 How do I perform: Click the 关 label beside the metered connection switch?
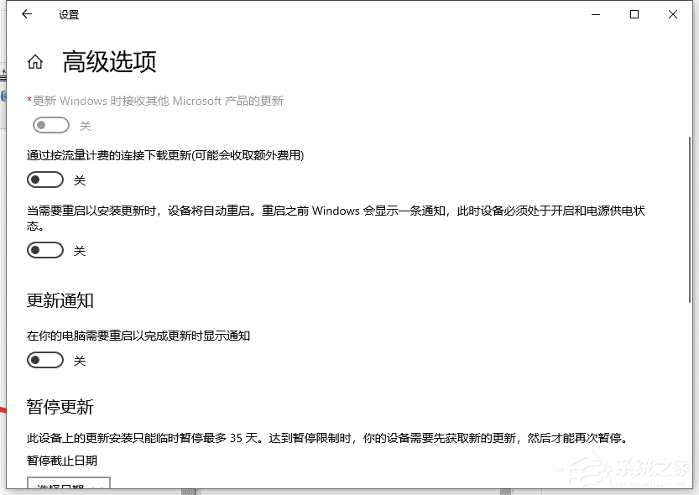point(80,180)
